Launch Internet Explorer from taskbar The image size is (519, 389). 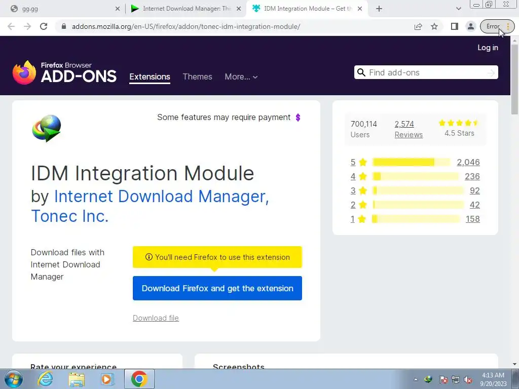(45, 379)
